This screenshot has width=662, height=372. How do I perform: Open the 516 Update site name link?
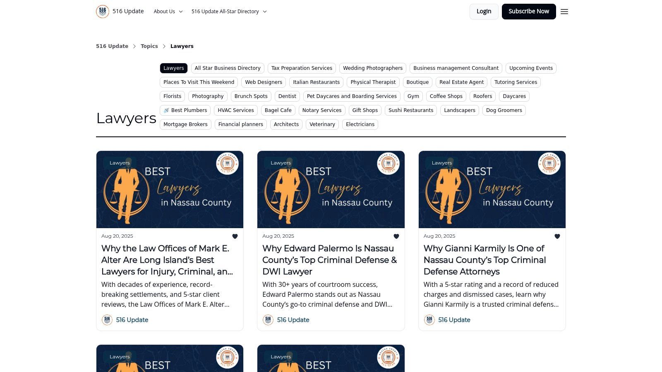[128, 12]
